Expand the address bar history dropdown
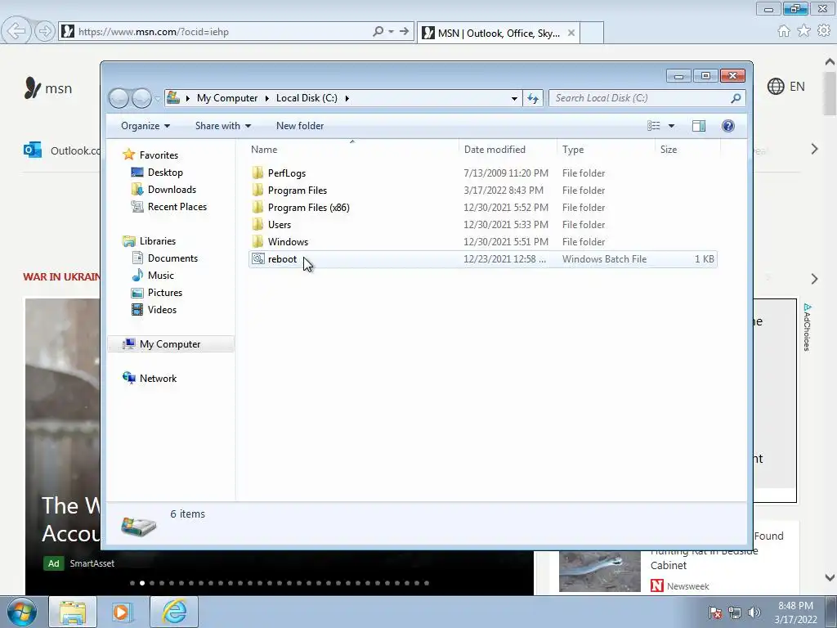Screen dimensions: 837x628 point(514,98)
